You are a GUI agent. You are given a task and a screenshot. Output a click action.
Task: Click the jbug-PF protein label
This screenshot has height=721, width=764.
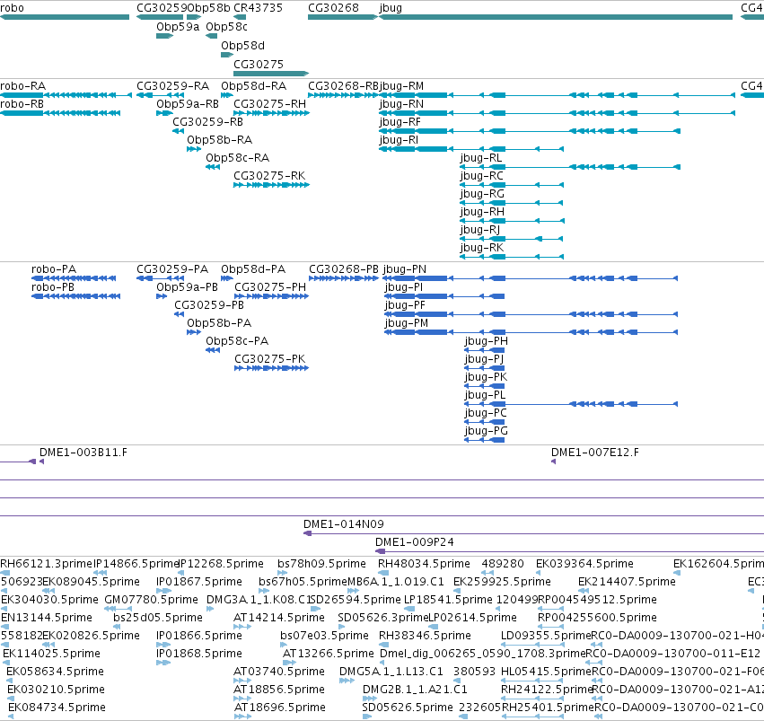(405, 305)
